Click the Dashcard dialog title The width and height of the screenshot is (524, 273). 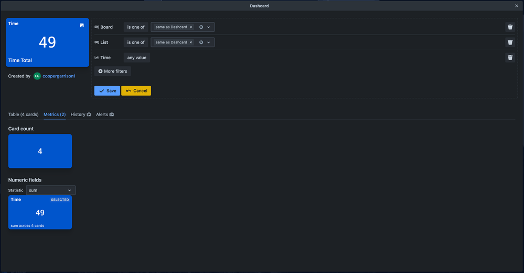(x=259, y=6)
